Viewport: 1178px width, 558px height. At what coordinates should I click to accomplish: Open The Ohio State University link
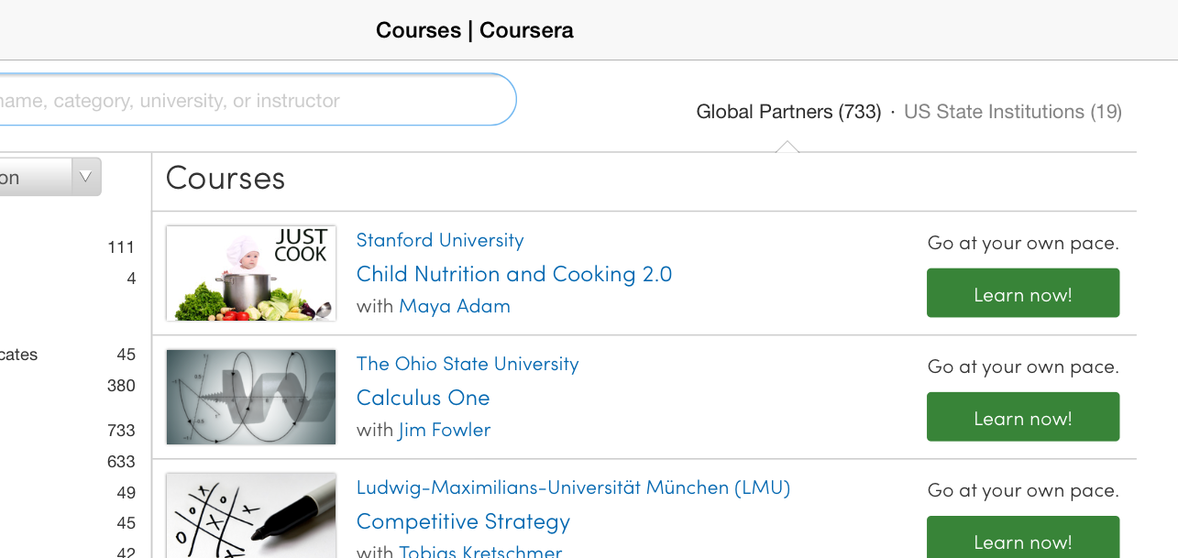468,364
